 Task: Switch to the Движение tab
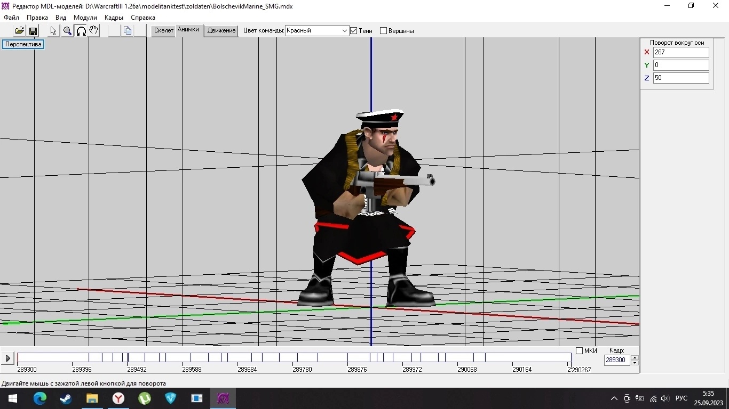click(221, 31)
